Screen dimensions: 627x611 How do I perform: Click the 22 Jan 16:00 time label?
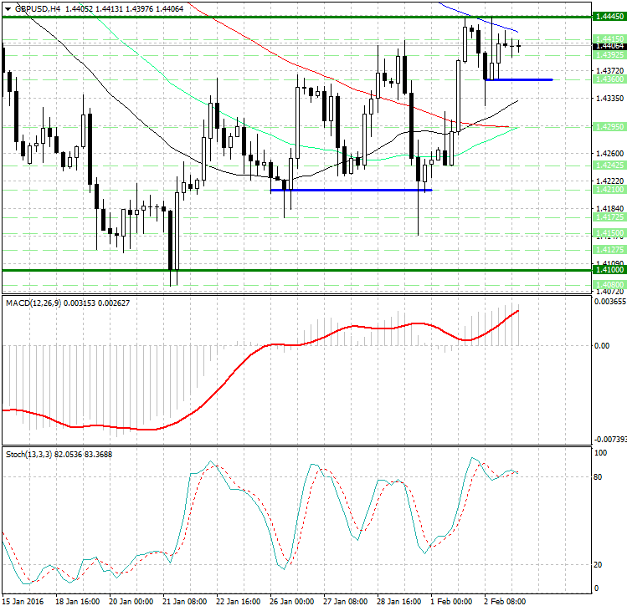(x=238, y=602)
